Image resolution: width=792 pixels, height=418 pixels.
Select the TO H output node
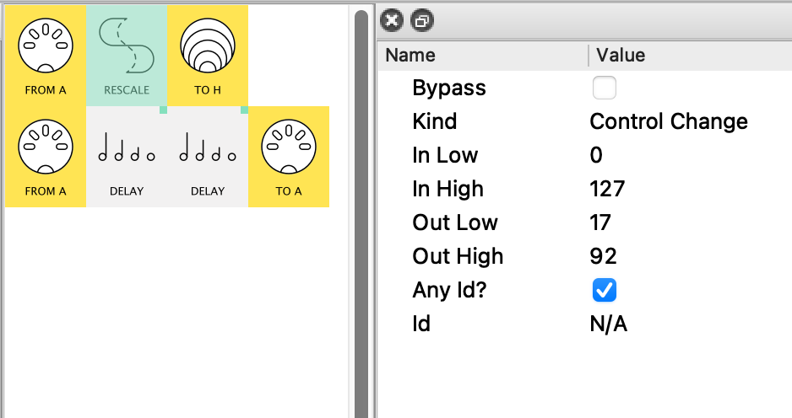click(208, 56)
